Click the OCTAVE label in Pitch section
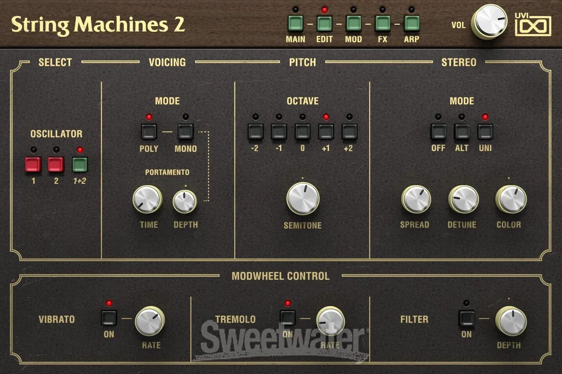This screenshot has height=374, width=562. tap(302, 101)
